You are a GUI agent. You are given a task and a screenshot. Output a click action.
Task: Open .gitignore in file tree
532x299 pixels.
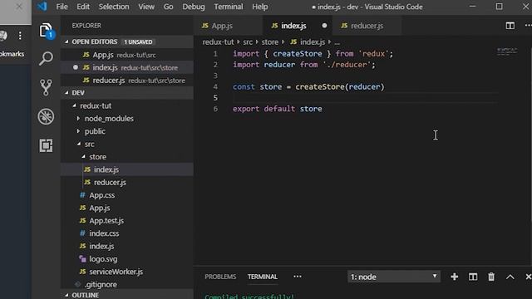coord(127,284)
